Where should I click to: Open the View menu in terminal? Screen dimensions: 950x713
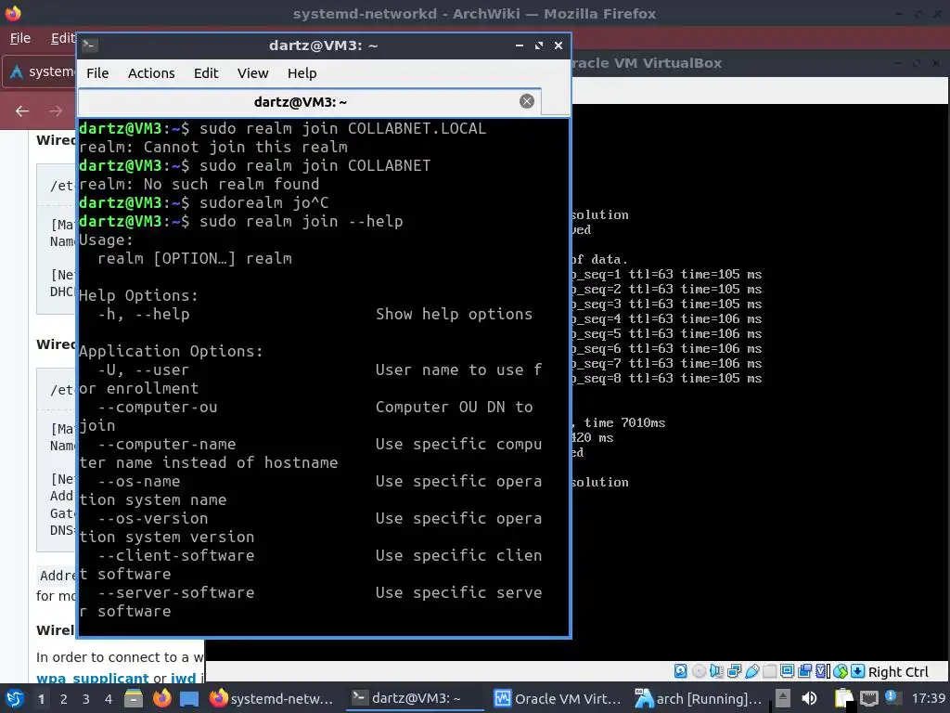pyautogui.click(x=252, y=73)
